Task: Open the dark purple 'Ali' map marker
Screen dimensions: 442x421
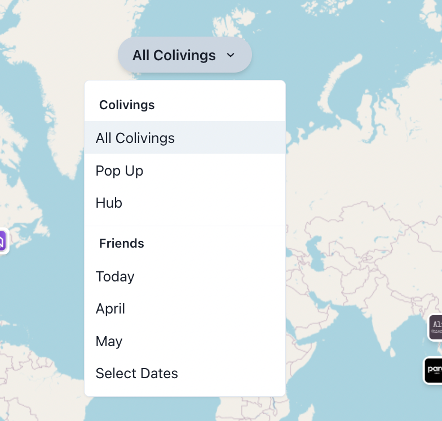Action: [435, 326]
